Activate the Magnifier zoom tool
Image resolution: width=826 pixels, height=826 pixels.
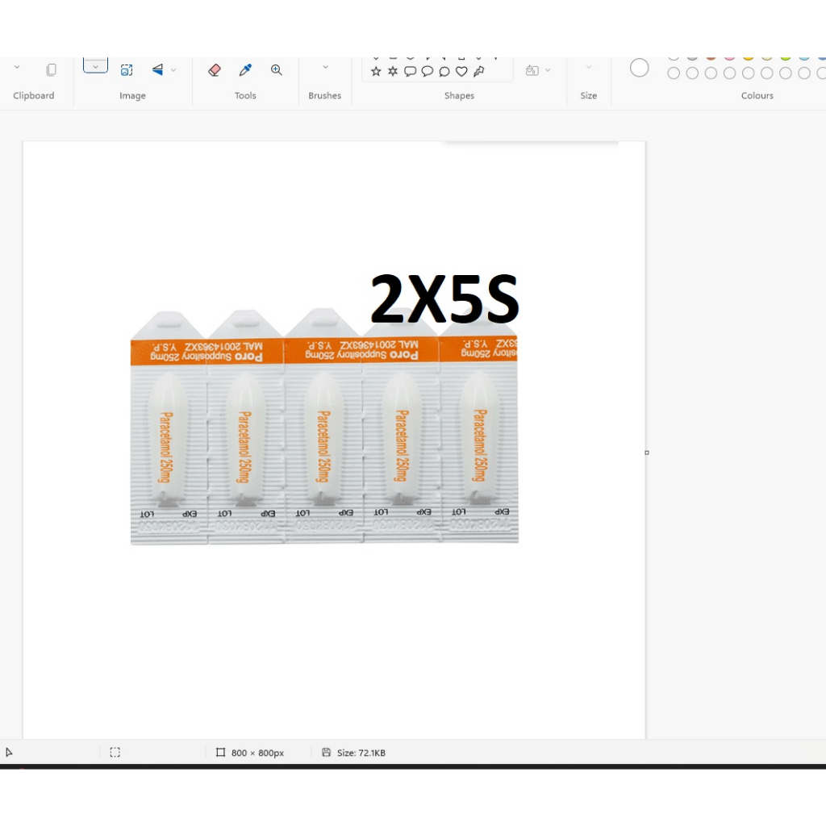click(x=277, y=70)
